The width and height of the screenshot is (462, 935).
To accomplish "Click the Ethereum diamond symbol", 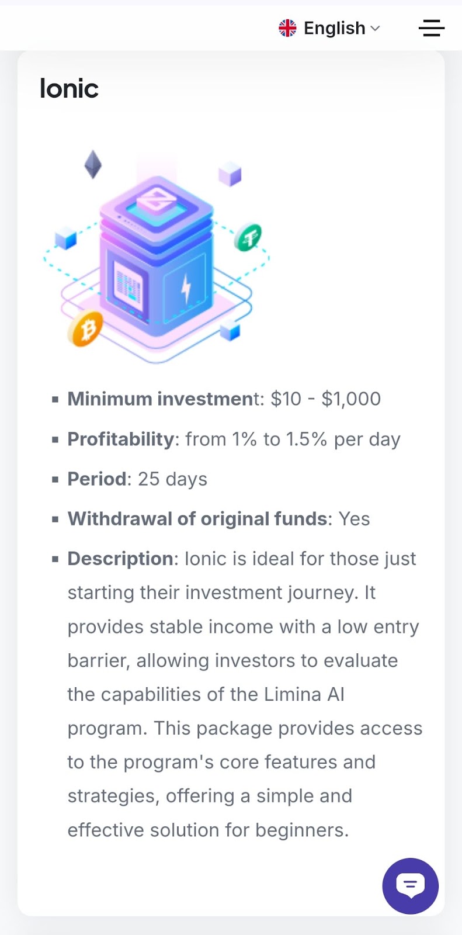I will coord(93,164).
